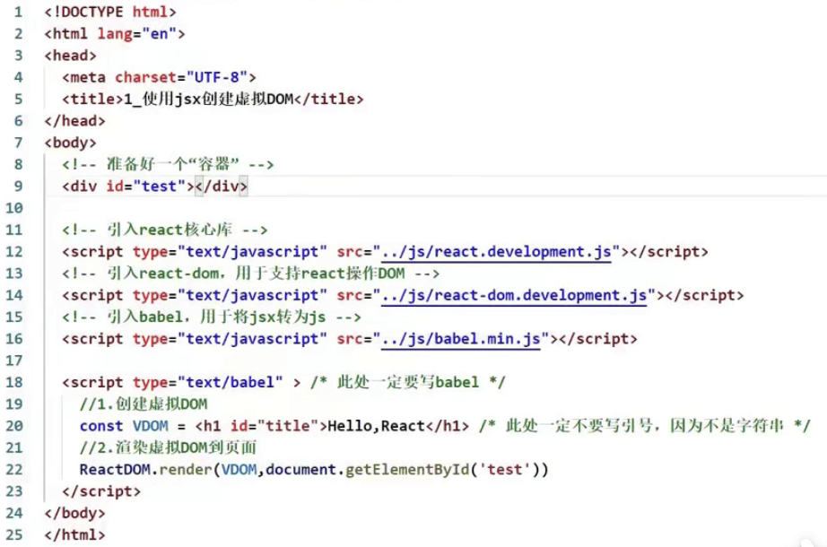This screenshot has height=547, width=827.
Task: Click the title text 1_使用jsx创建虚拟DOM
Action: [208, 100]
